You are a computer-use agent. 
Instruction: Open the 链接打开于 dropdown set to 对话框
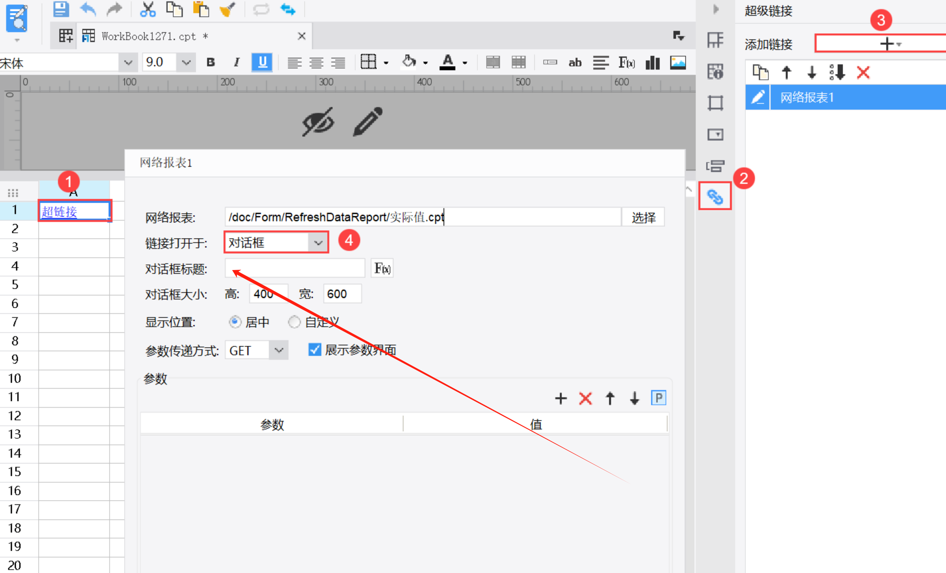click(318, 243)
